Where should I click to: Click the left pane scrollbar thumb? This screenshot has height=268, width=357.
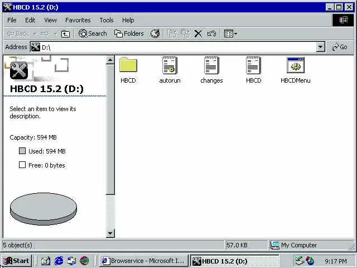(x=110, y=130)
